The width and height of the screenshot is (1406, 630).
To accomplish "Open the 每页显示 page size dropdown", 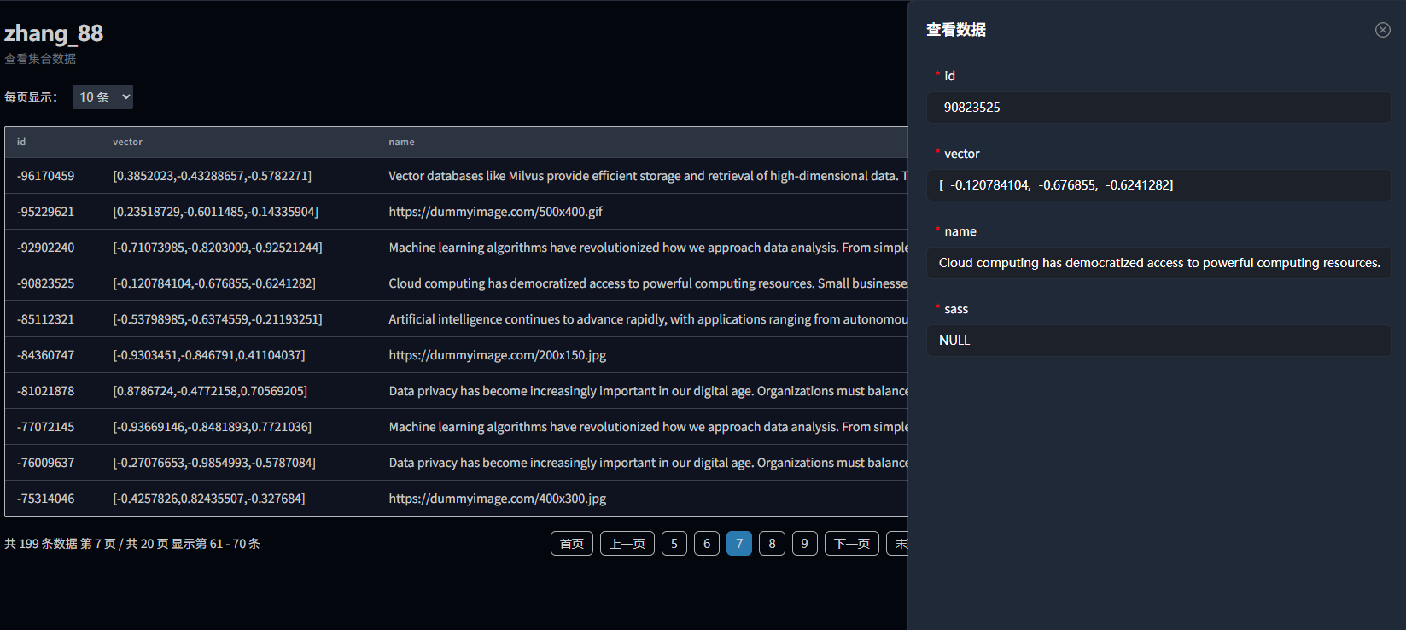I will 102,97.
